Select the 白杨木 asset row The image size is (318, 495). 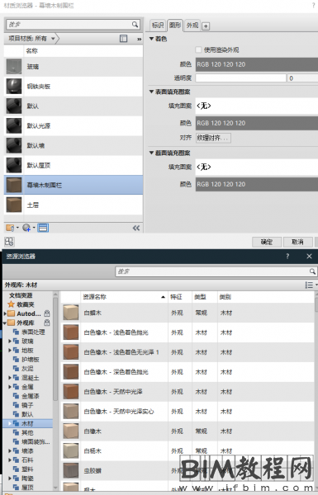(x=187, y=450)
